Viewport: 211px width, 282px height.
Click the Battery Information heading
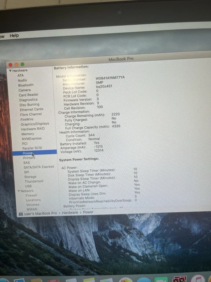71,68
